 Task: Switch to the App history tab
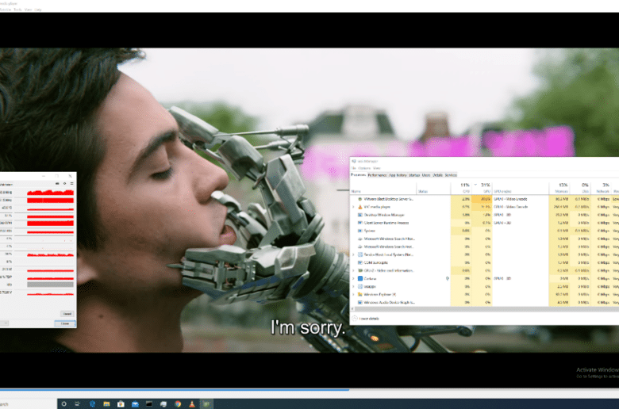398,175
